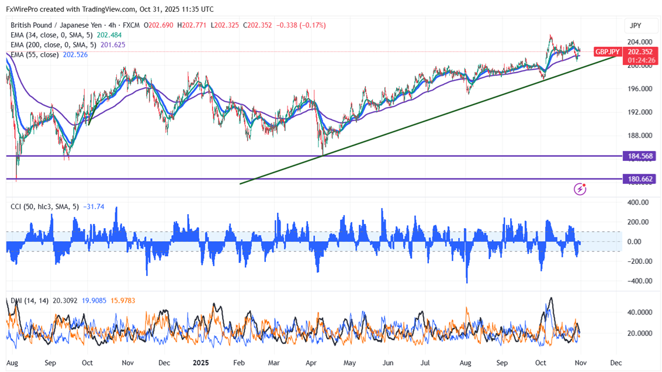Click the Apr label on time axis
This screenshot has width=662, height=372.
(x=311, y=363)
